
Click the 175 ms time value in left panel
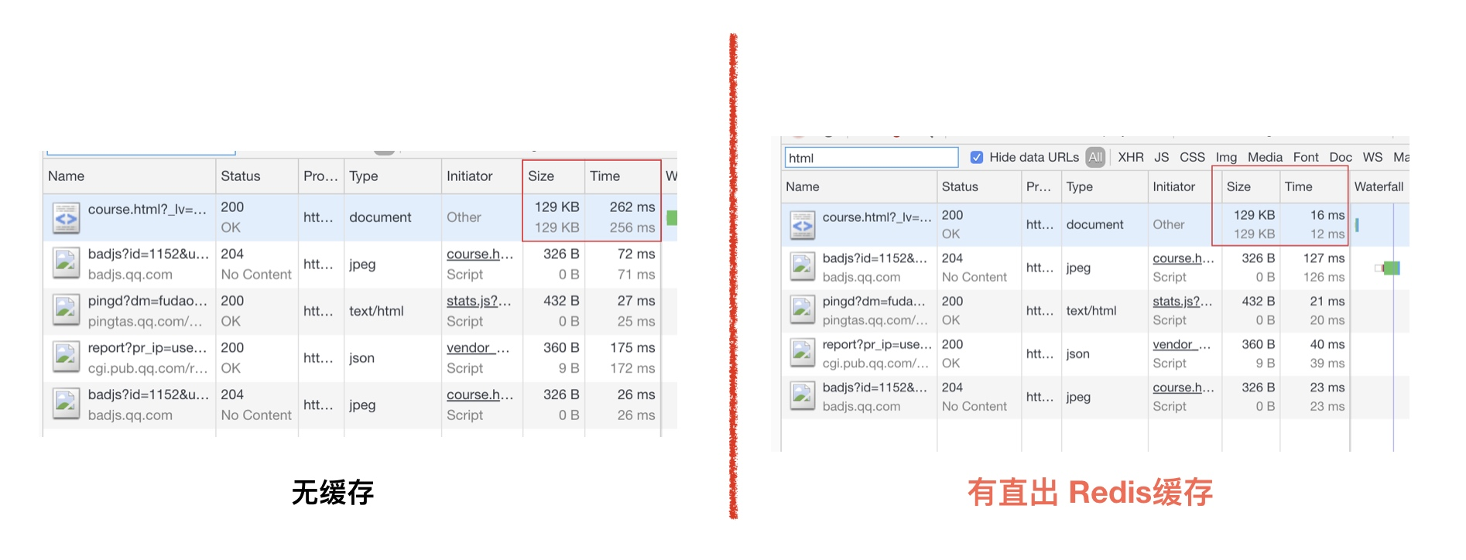click(x=632, y=348)
